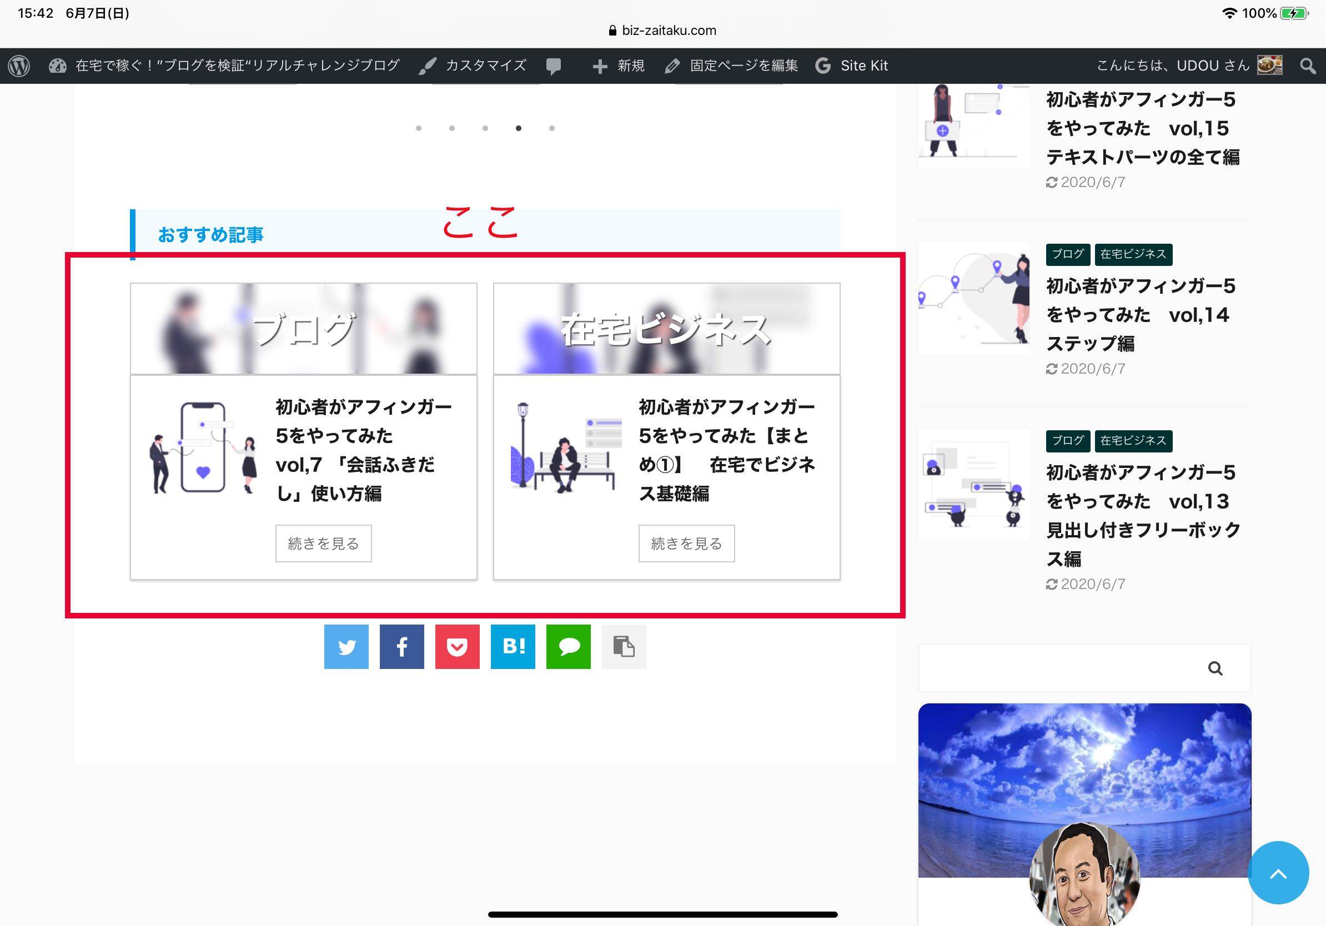The image size is (1326, 926).
Task: Open the ブログ category banner
Action: coord(304,329)
